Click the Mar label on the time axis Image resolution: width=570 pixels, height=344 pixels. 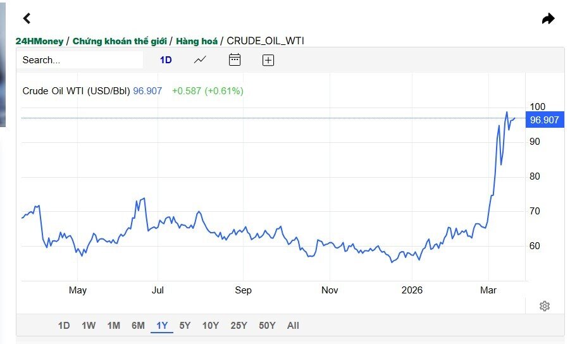(488, 290)
